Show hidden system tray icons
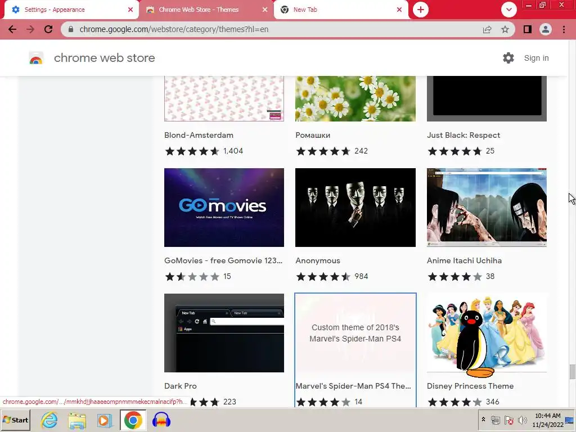This screenshot has width=576, height=432. [x=483, y=420]
